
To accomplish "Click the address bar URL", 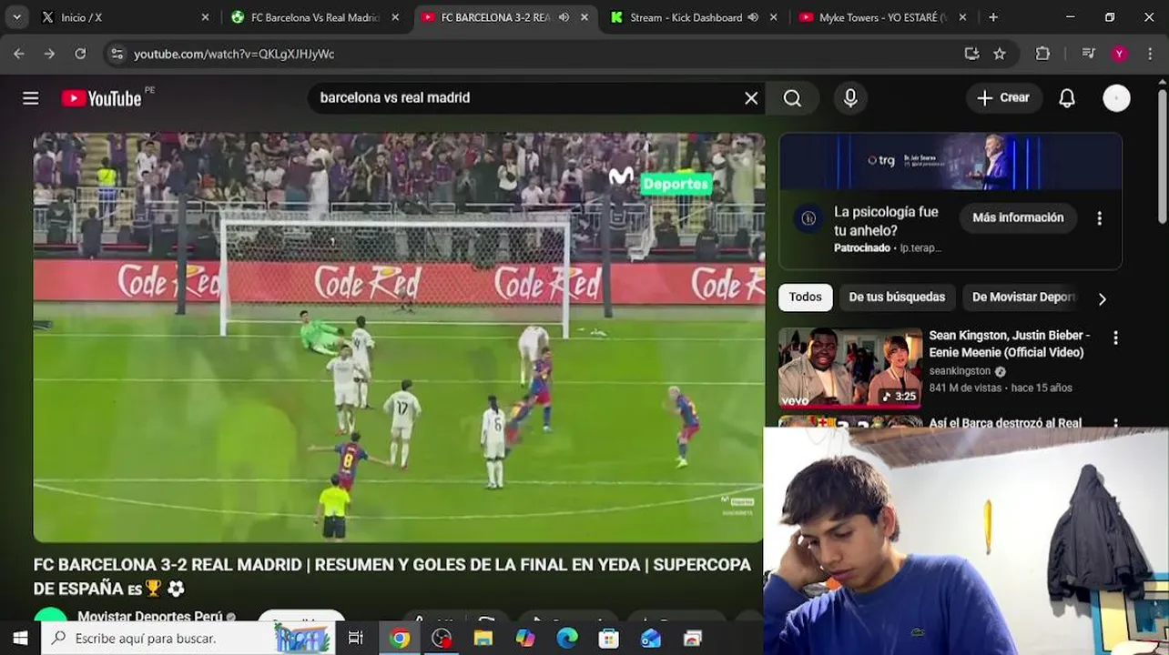I will click(234, 54).
